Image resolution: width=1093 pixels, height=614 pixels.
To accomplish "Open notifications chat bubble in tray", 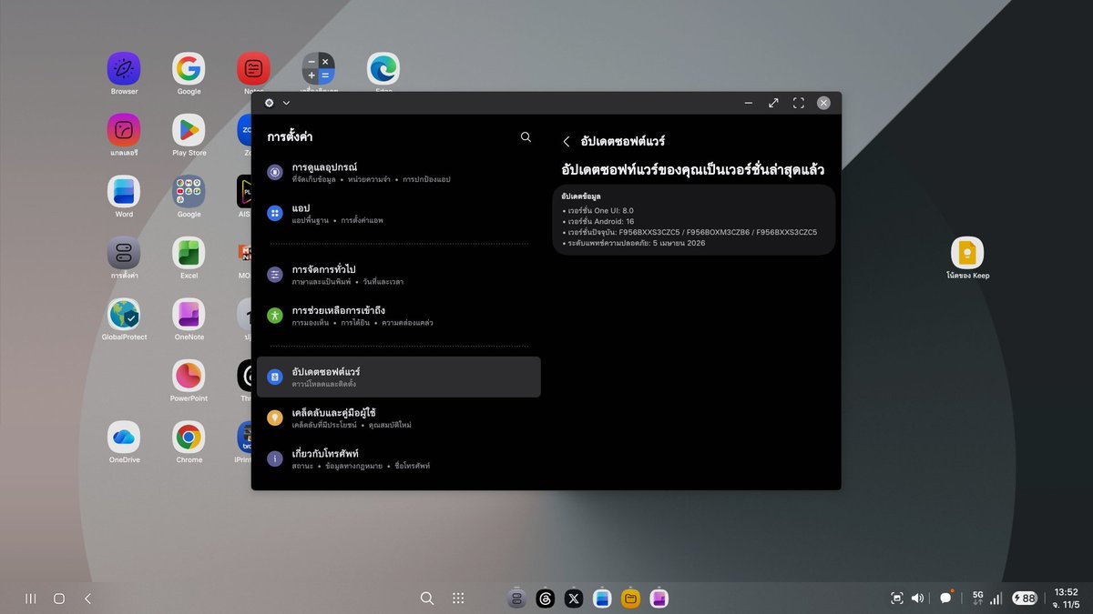I will coord(946,598).
